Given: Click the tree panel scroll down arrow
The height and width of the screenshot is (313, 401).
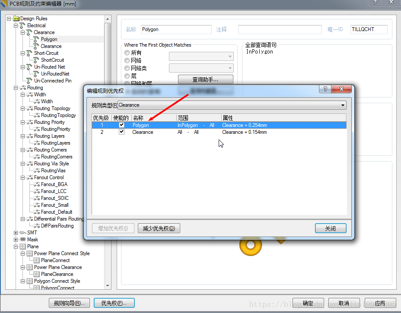Looking at the screenshot, I should pos(108,286).
